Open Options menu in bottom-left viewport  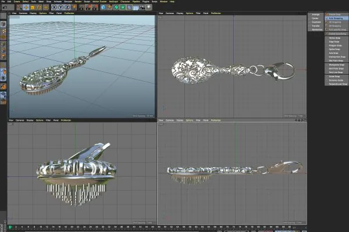(40, 120)
